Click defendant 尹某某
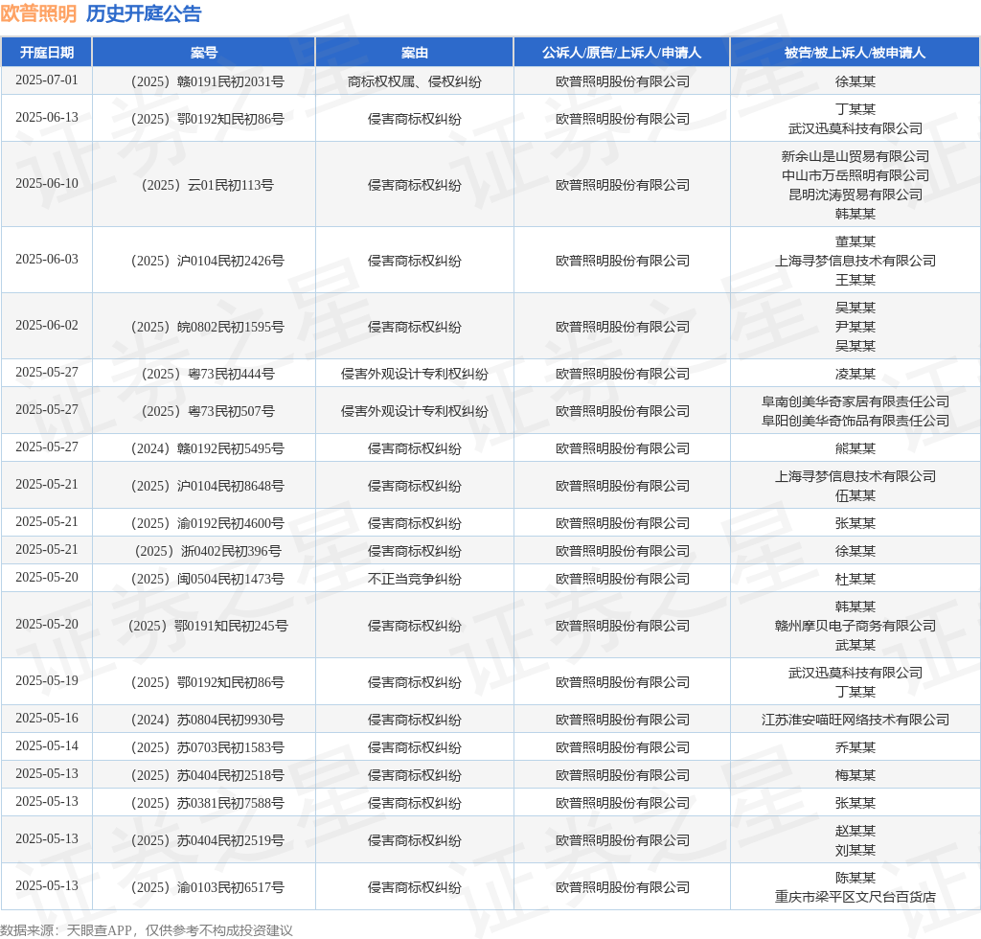This screenshot has height=939, width=981. pos(855,327)
